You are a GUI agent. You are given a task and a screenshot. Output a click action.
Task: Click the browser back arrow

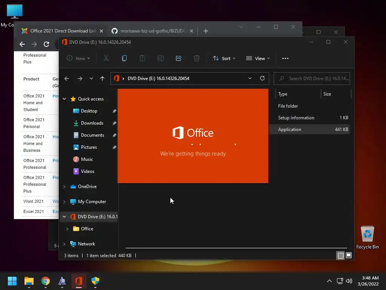tap(22, 44)
